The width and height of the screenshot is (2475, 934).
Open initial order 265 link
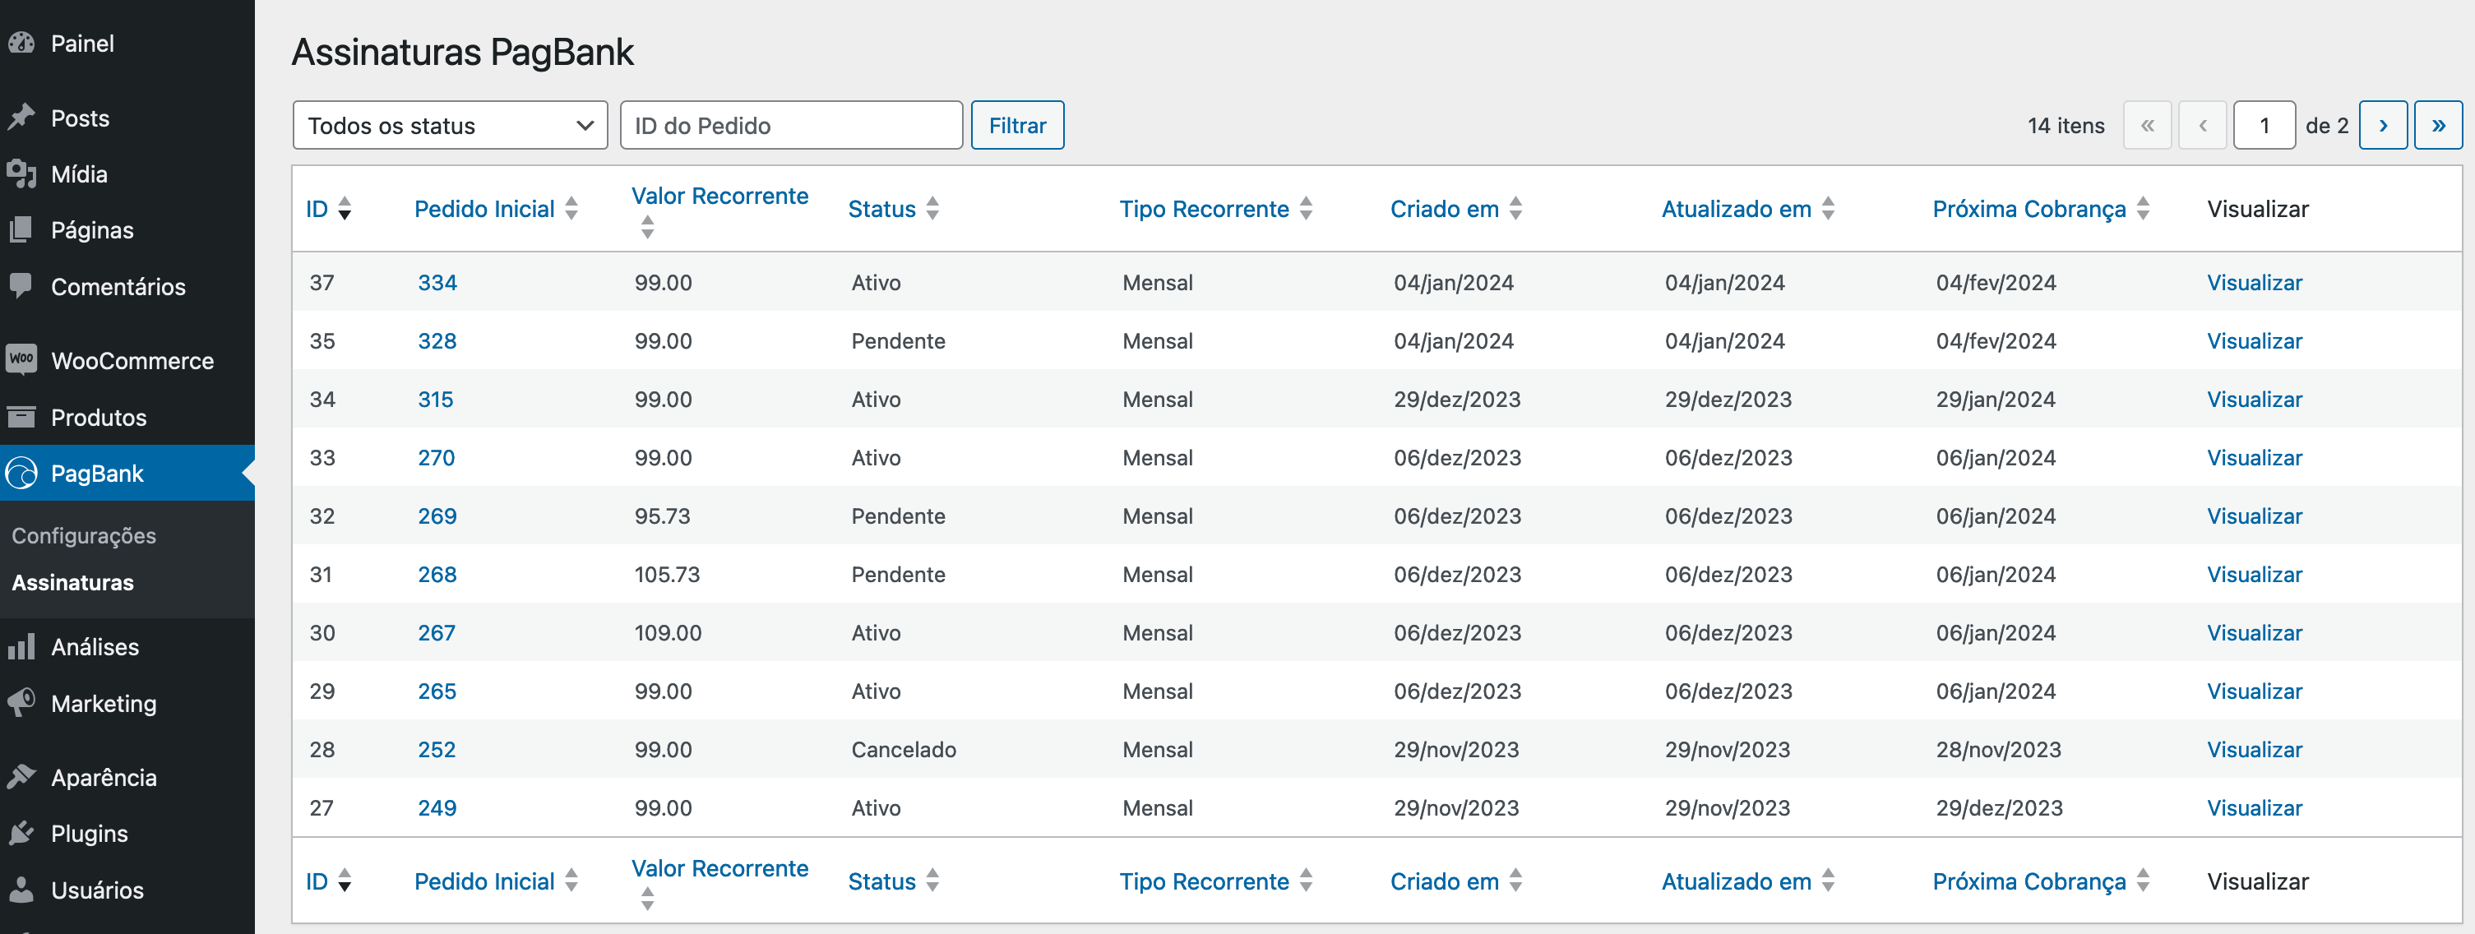[437, 691]
